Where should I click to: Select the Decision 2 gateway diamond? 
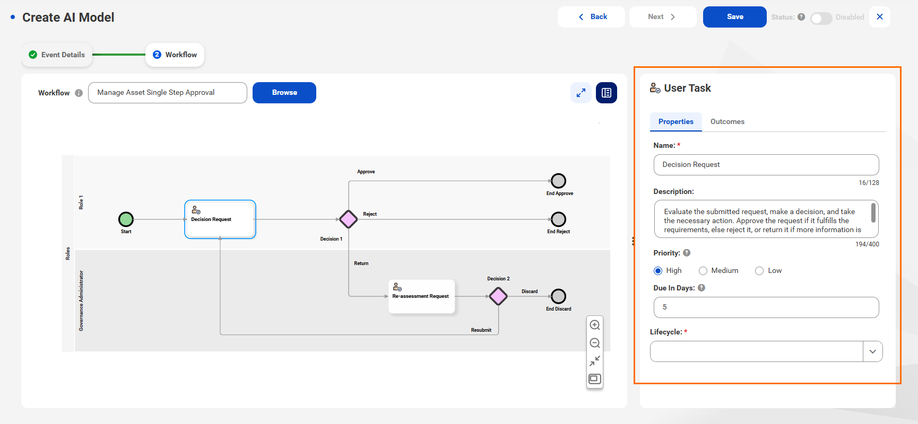point(498,296)
